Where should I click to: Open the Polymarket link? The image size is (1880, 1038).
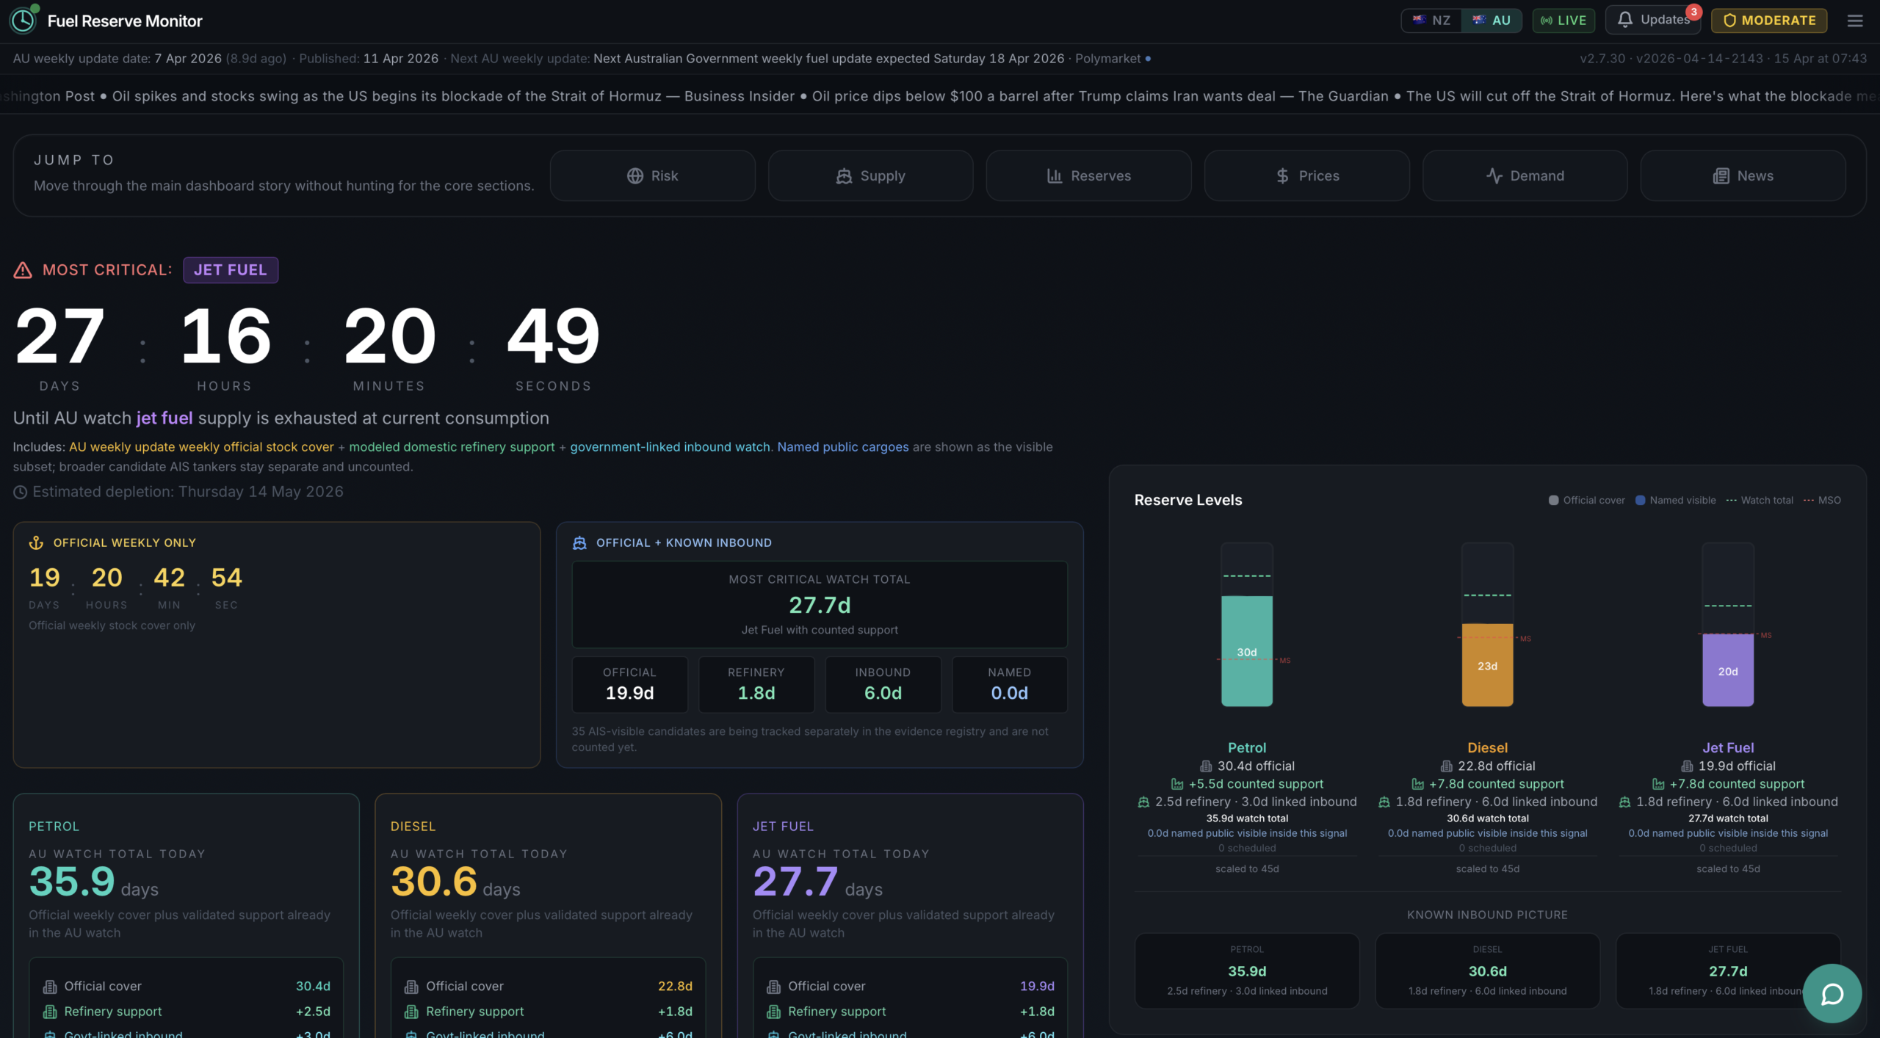pos(1108,59)
